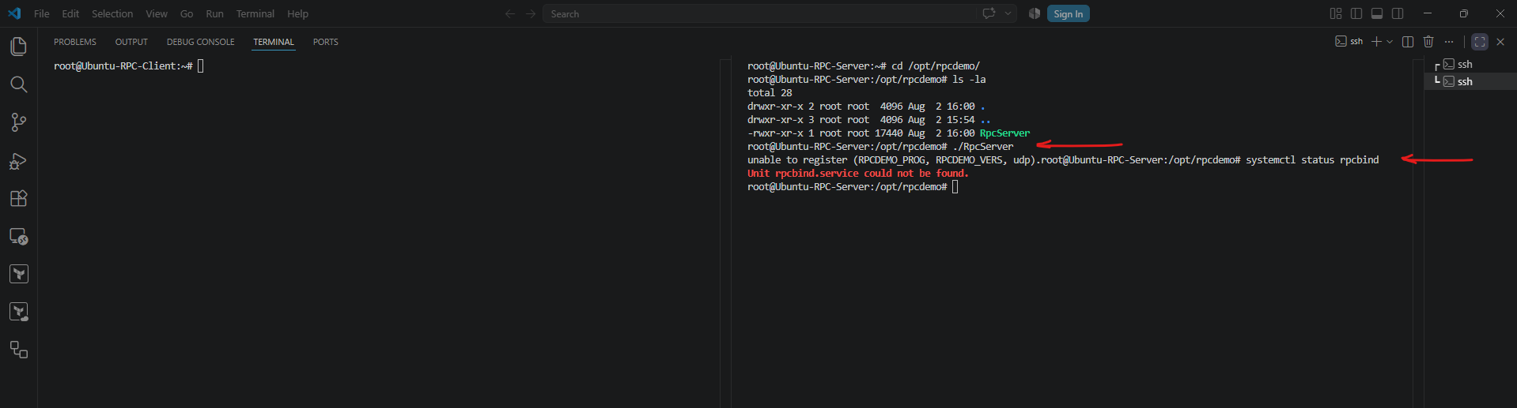Open the Selection menu
1517x408 pixels.
point(112,13)
